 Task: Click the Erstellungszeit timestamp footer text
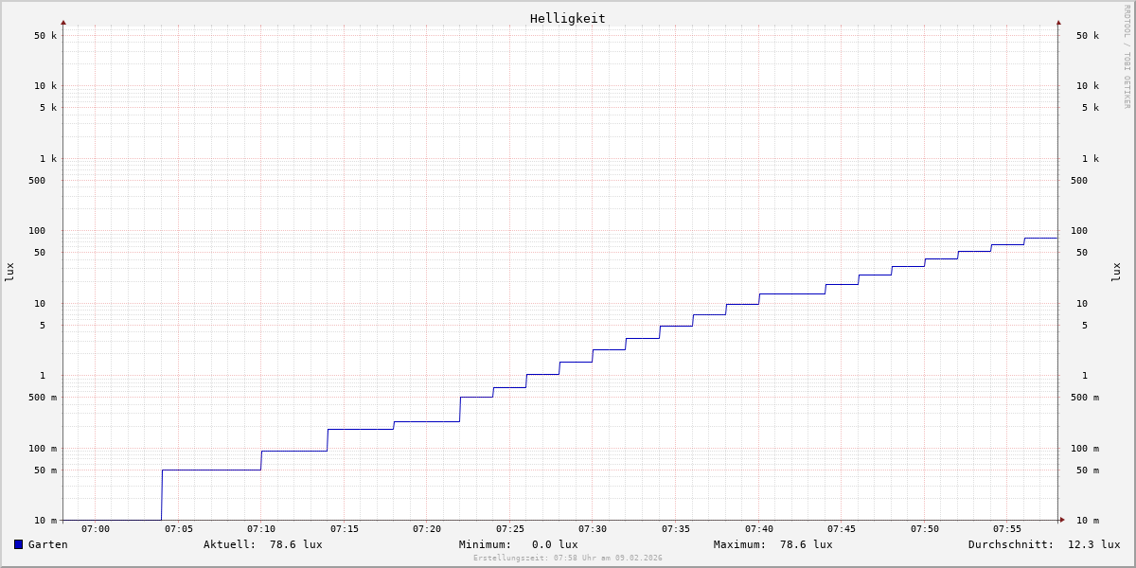[x=567, y=559]
